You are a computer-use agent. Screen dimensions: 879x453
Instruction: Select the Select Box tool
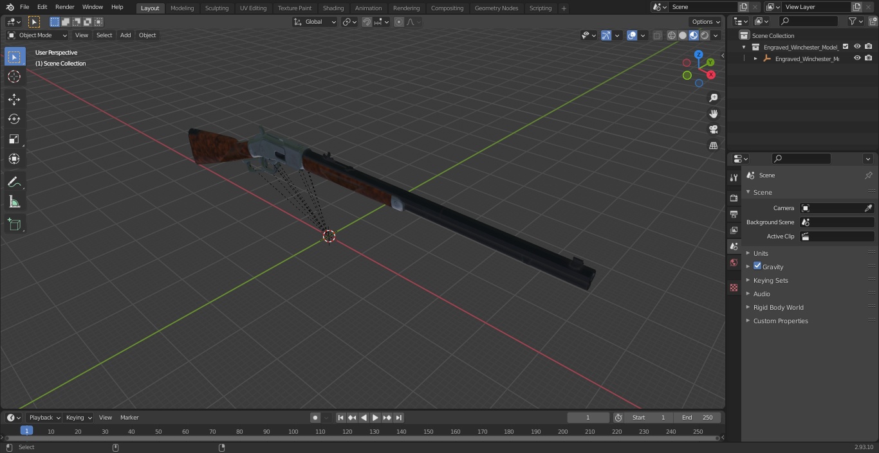pyautogui.click(x=14, y=57)
